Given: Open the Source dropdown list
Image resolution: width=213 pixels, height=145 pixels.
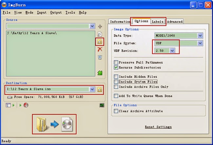Looking at the screenshot, I should point(92,26).
